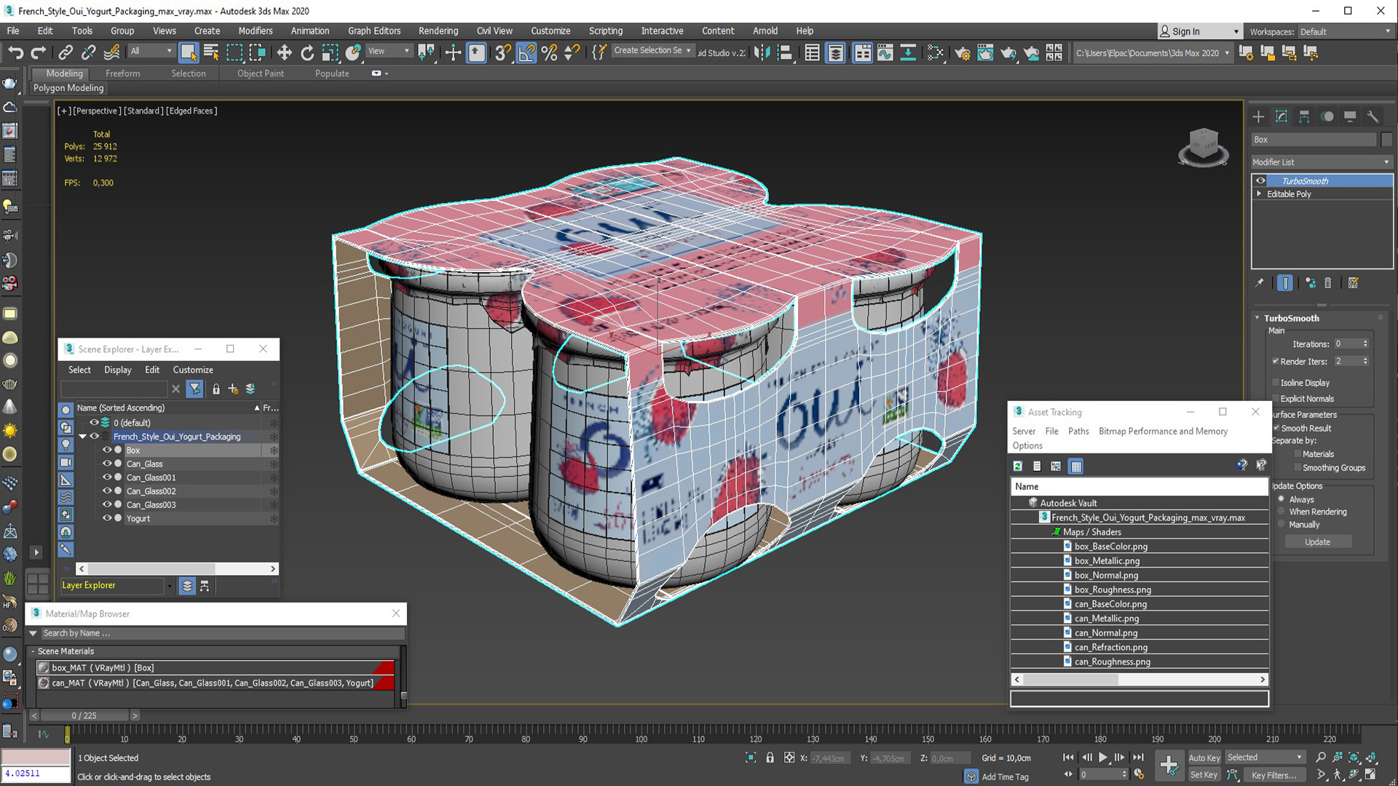Open the Rendered Frame Window icon
1398x786 pixels.
(985, 52)
